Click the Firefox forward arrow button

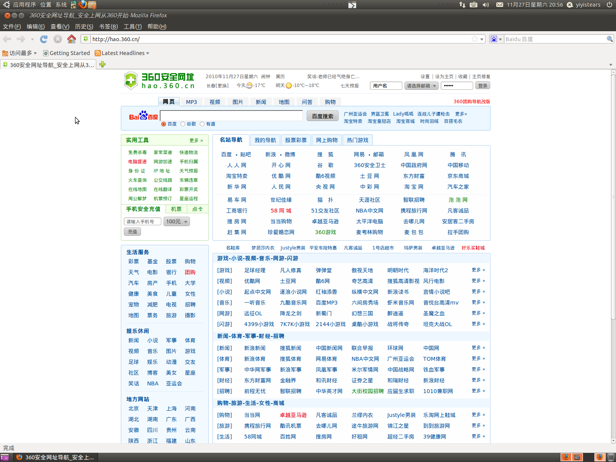coord(21,39)
